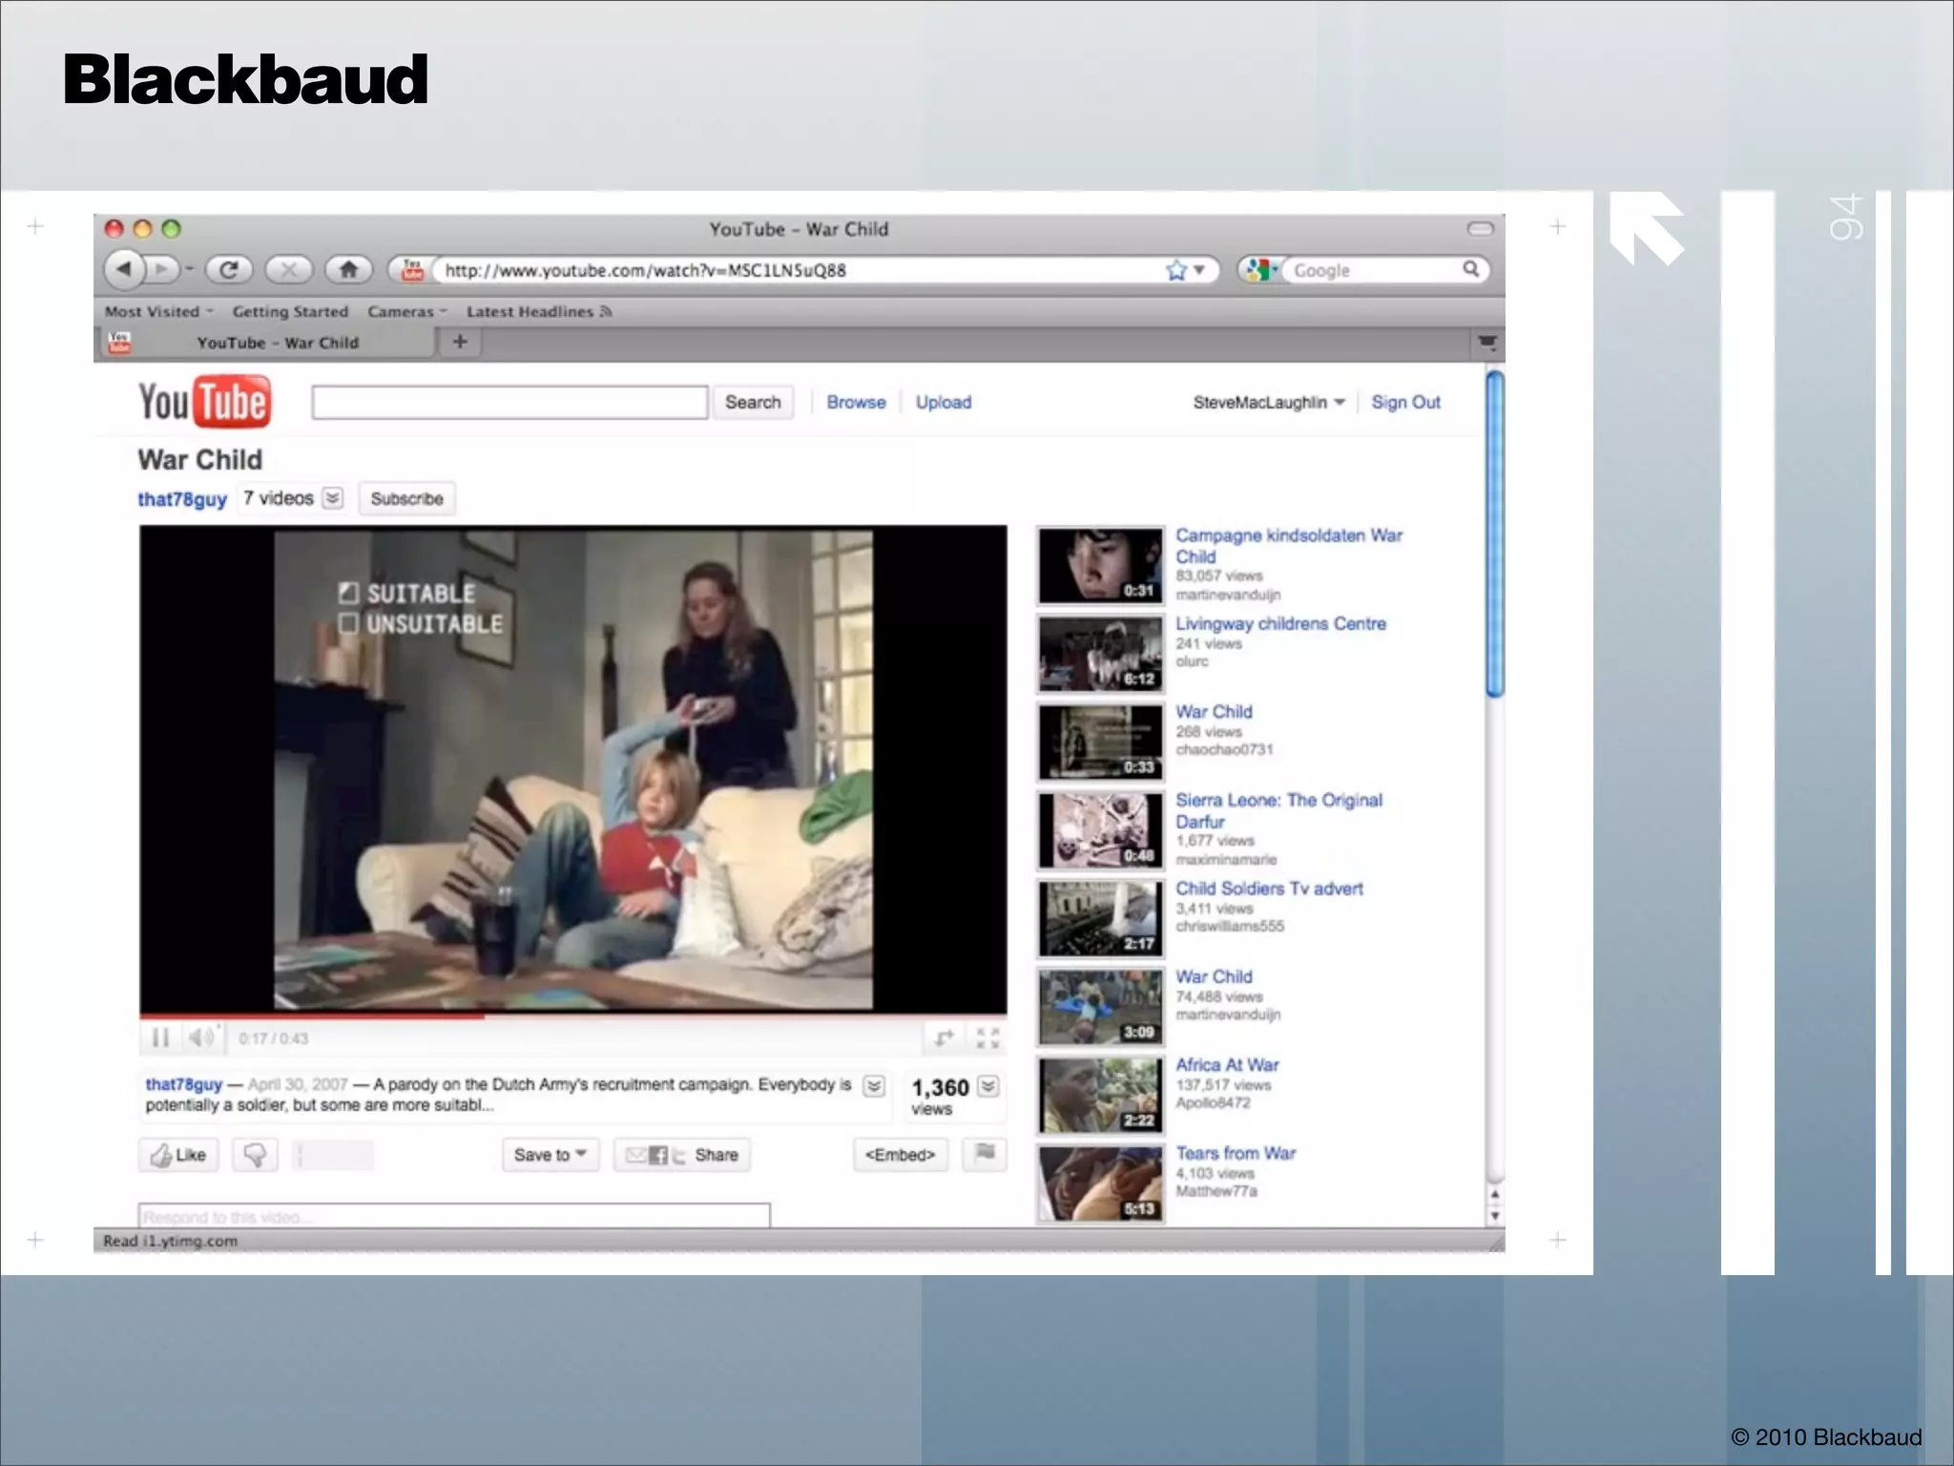This screenshot has width=1954, height=1466.
Task: Open the 3:09 War Child thumbnail
Action: (1100, 1006)
